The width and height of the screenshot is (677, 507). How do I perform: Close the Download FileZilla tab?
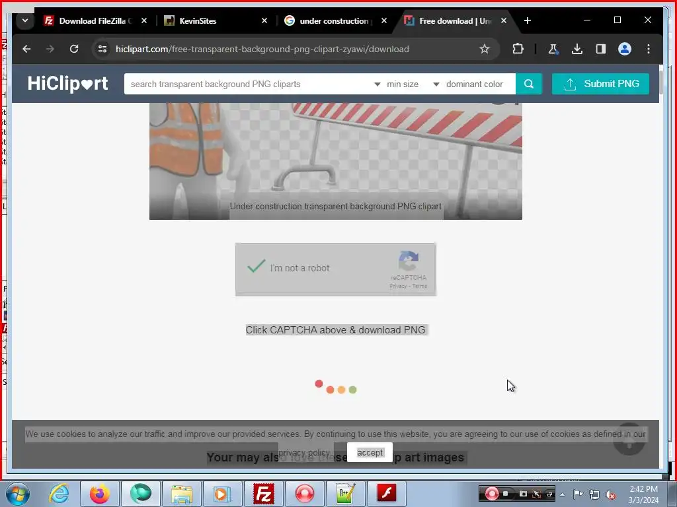point(144,20)
